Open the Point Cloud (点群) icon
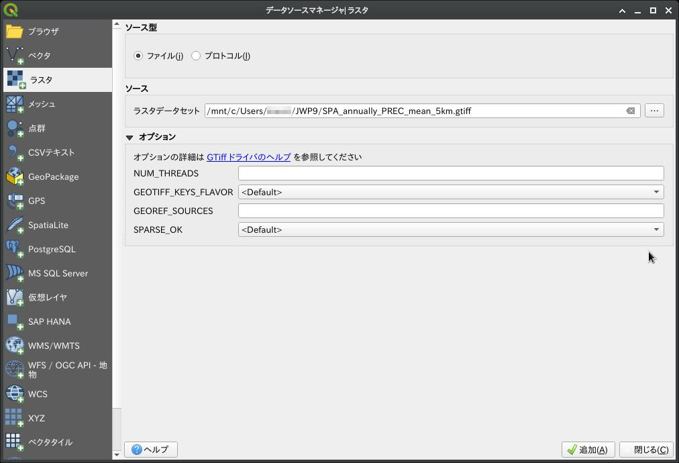 [x=15, y=128]
